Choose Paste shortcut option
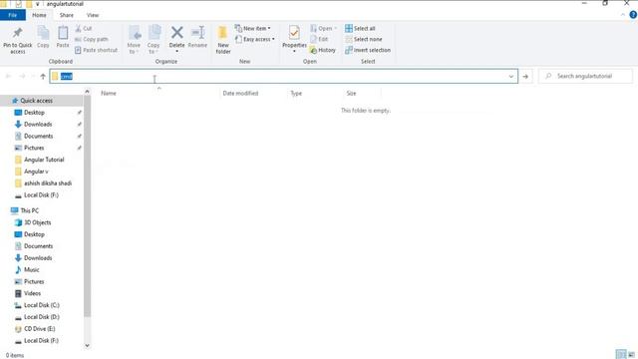 [96, 50]
